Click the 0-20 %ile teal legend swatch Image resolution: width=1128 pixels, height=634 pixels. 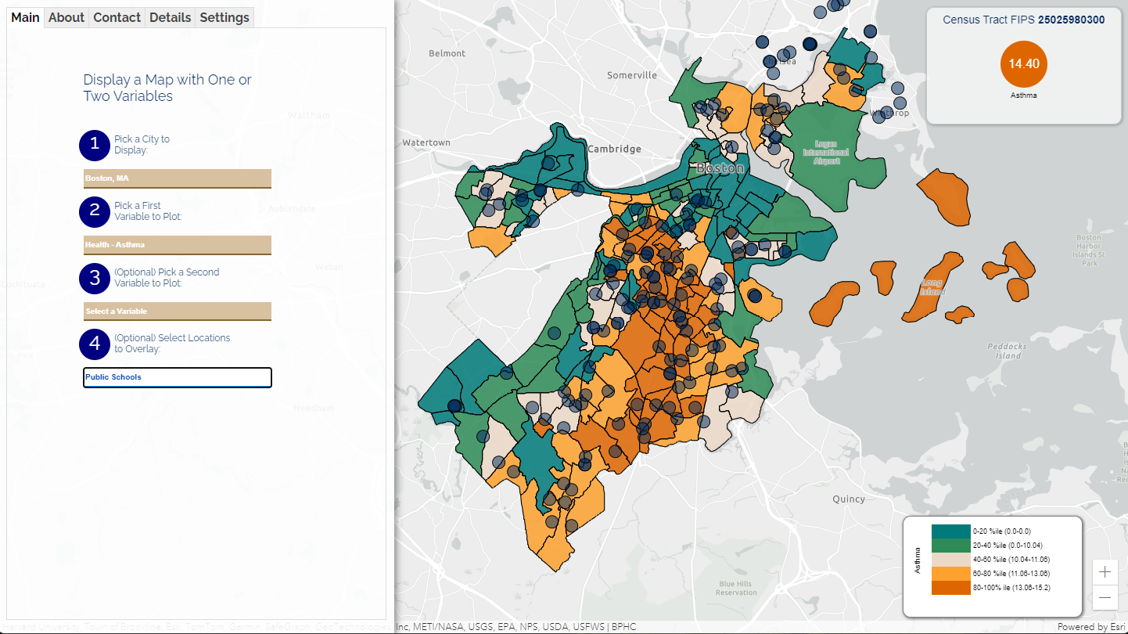point(951,531)
